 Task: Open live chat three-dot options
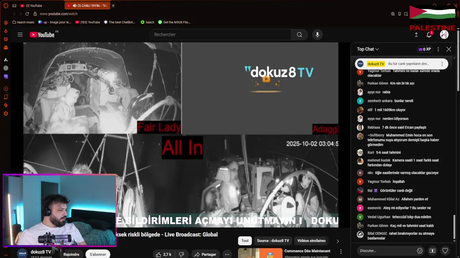[x=438, y=49]
